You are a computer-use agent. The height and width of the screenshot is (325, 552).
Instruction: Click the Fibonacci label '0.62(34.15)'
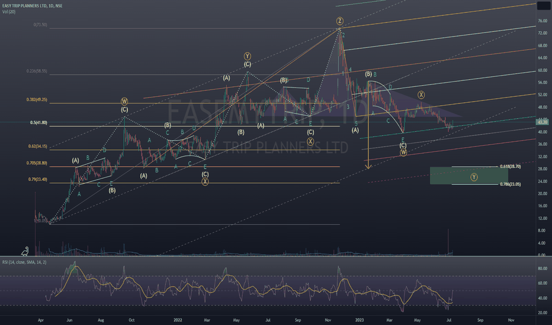coord(38,146)
